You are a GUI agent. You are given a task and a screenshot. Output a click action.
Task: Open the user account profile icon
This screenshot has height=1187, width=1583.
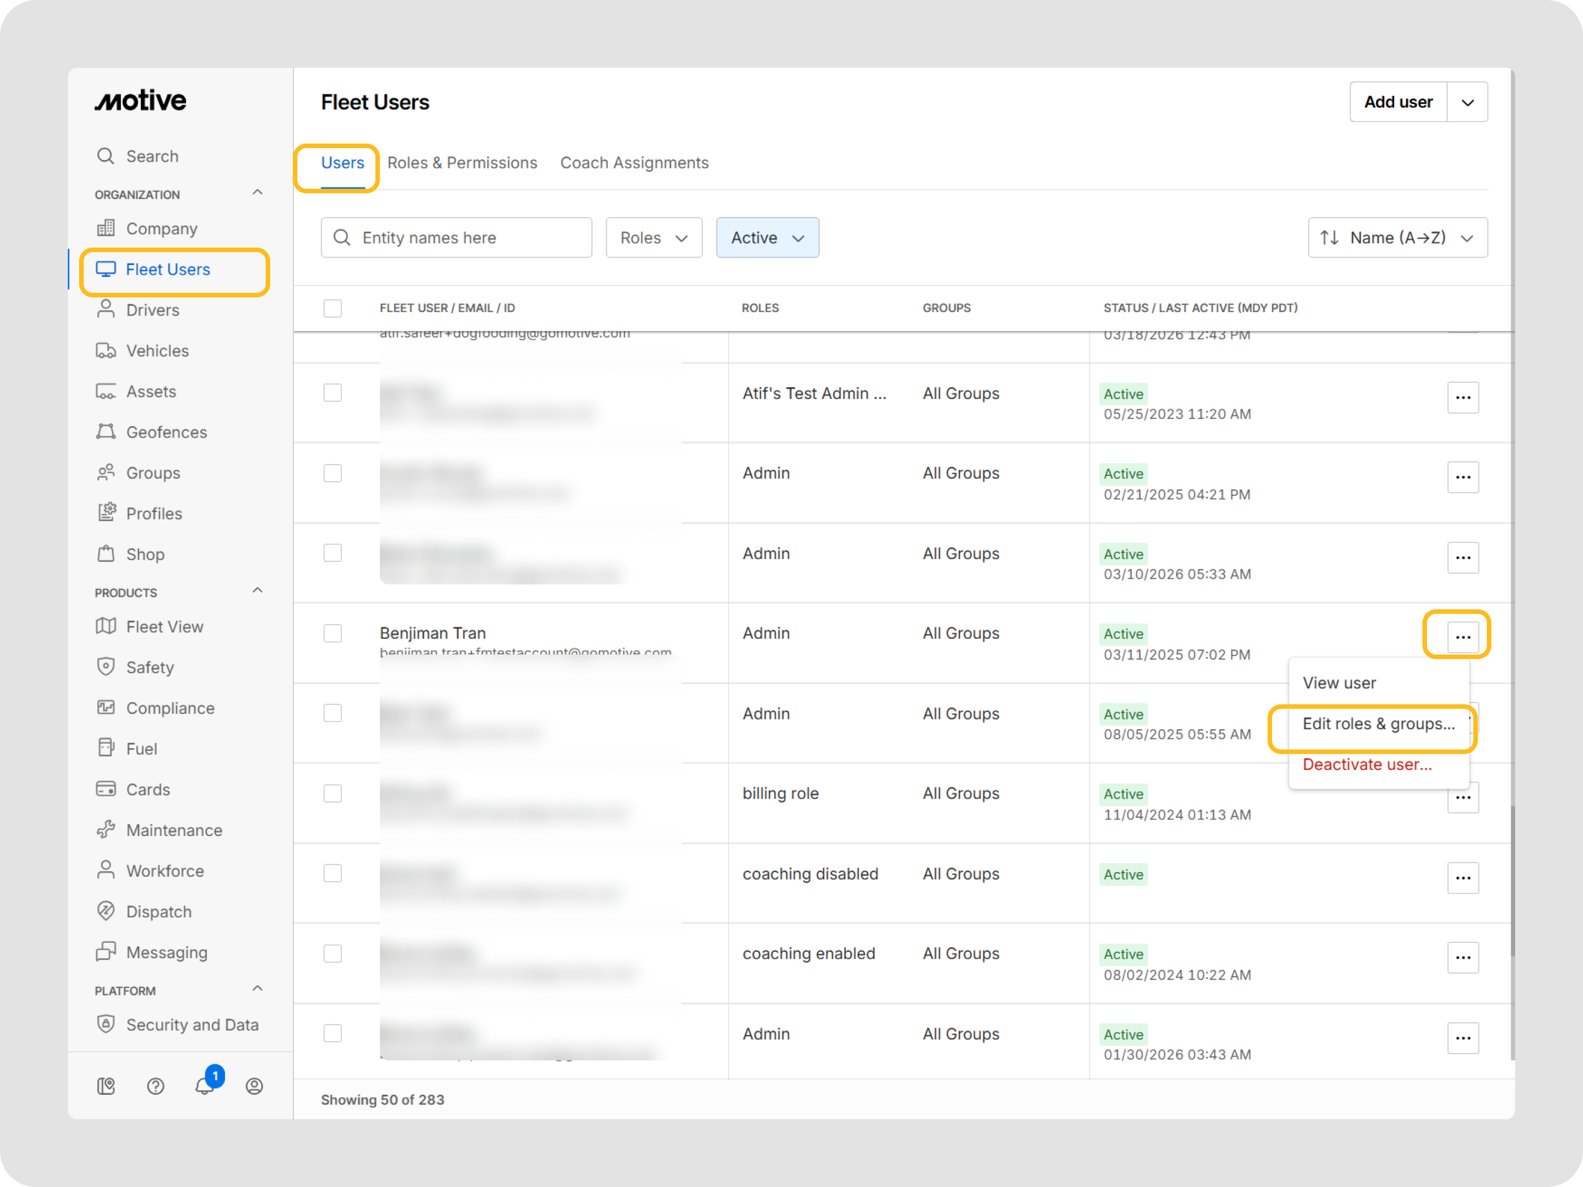point(254,1085)
